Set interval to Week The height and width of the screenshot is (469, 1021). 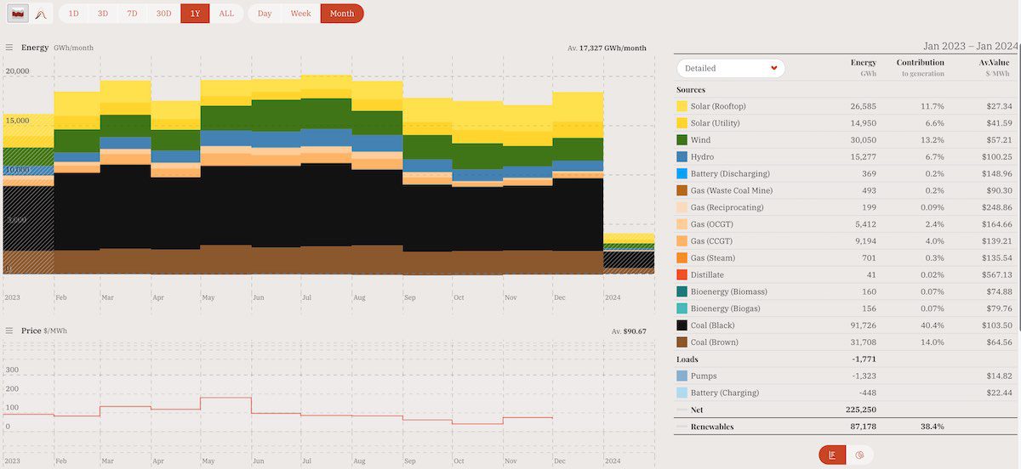click(x=300, y=14)
